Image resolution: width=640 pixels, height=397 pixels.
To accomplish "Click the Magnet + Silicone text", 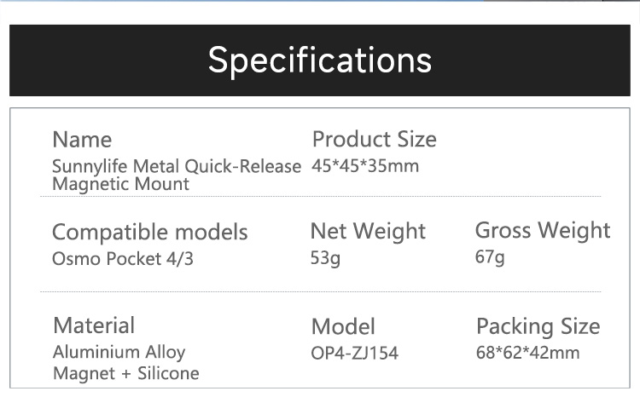I will coord(125,373).
